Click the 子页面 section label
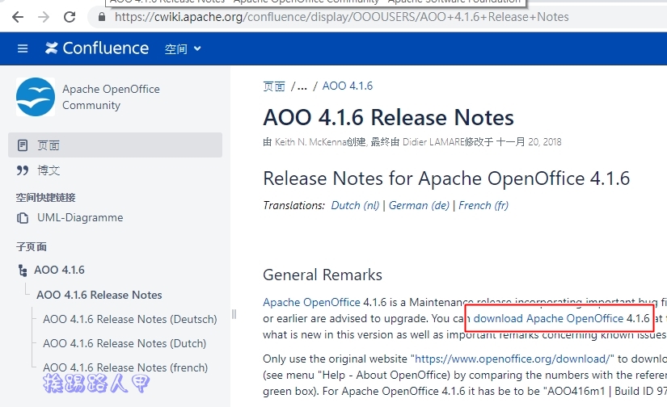Screen dimensions: 667x407 click(31, 247)
